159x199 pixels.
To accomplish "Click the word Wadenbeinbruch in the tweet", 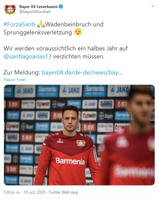I will click(68, 24).
